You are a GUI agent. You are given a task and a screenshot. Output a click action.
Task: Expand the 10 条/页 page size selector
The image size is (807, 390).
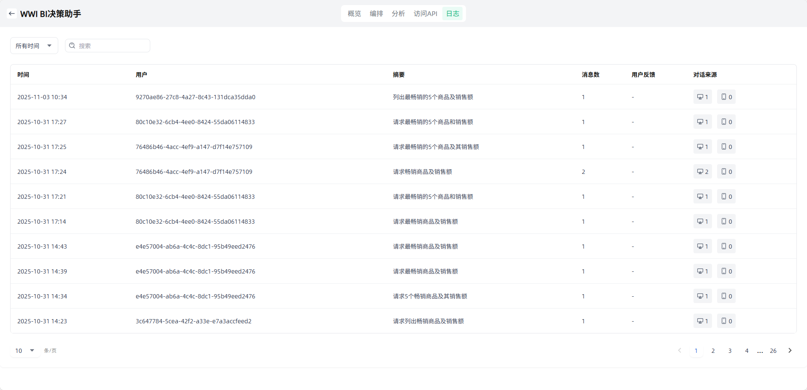25,351
